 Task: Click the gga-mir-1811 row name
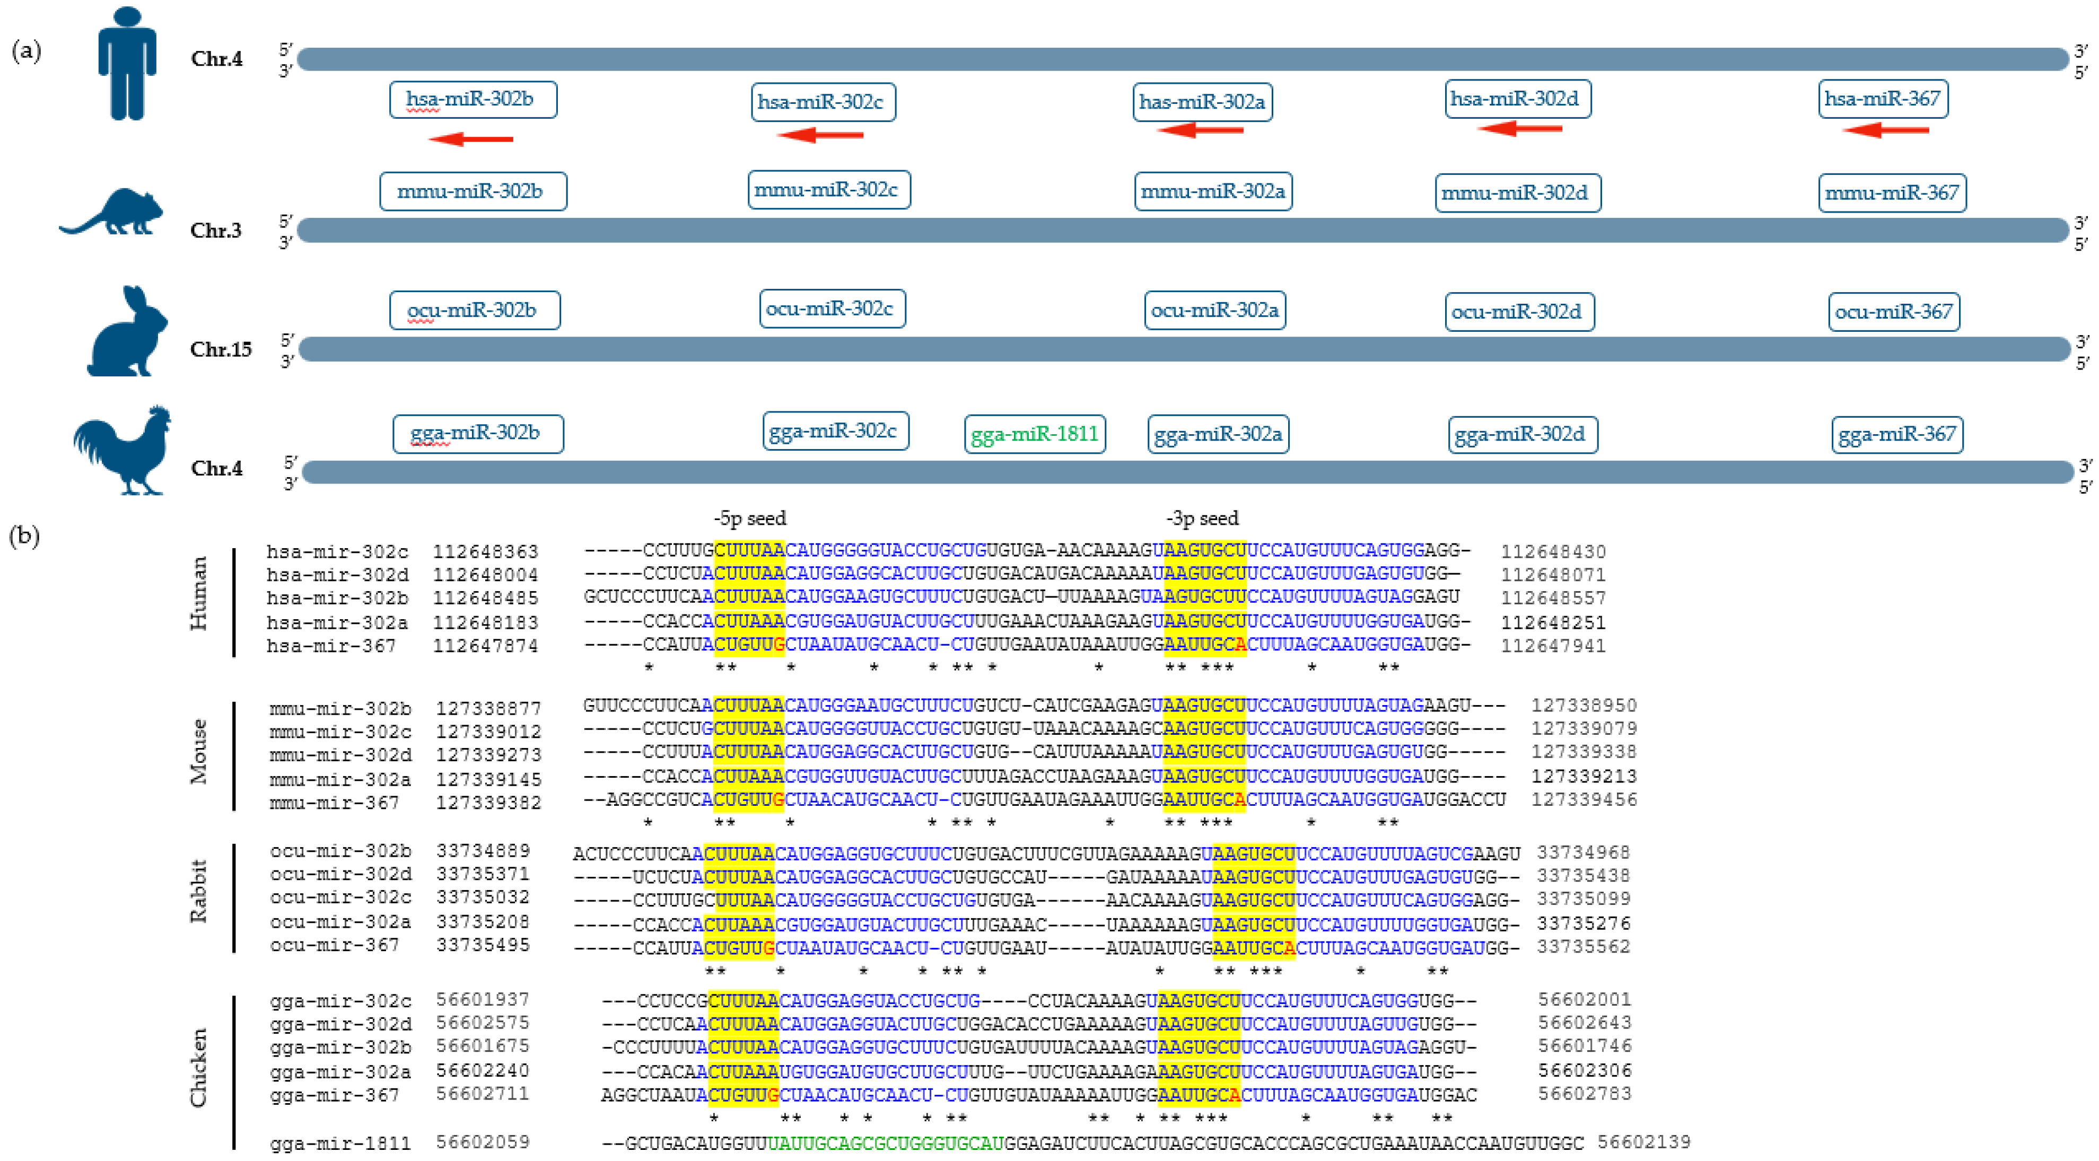click(340, 1144)
